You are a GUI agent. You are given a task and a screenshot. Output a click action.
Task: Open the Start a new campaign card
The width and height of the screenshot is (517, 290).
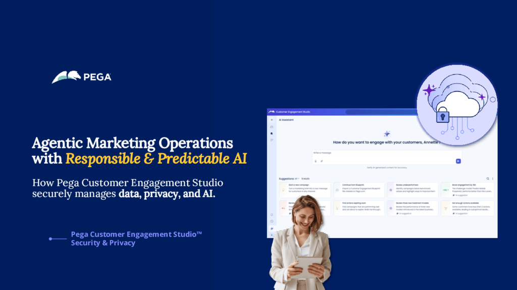click(x=305, y=190)
